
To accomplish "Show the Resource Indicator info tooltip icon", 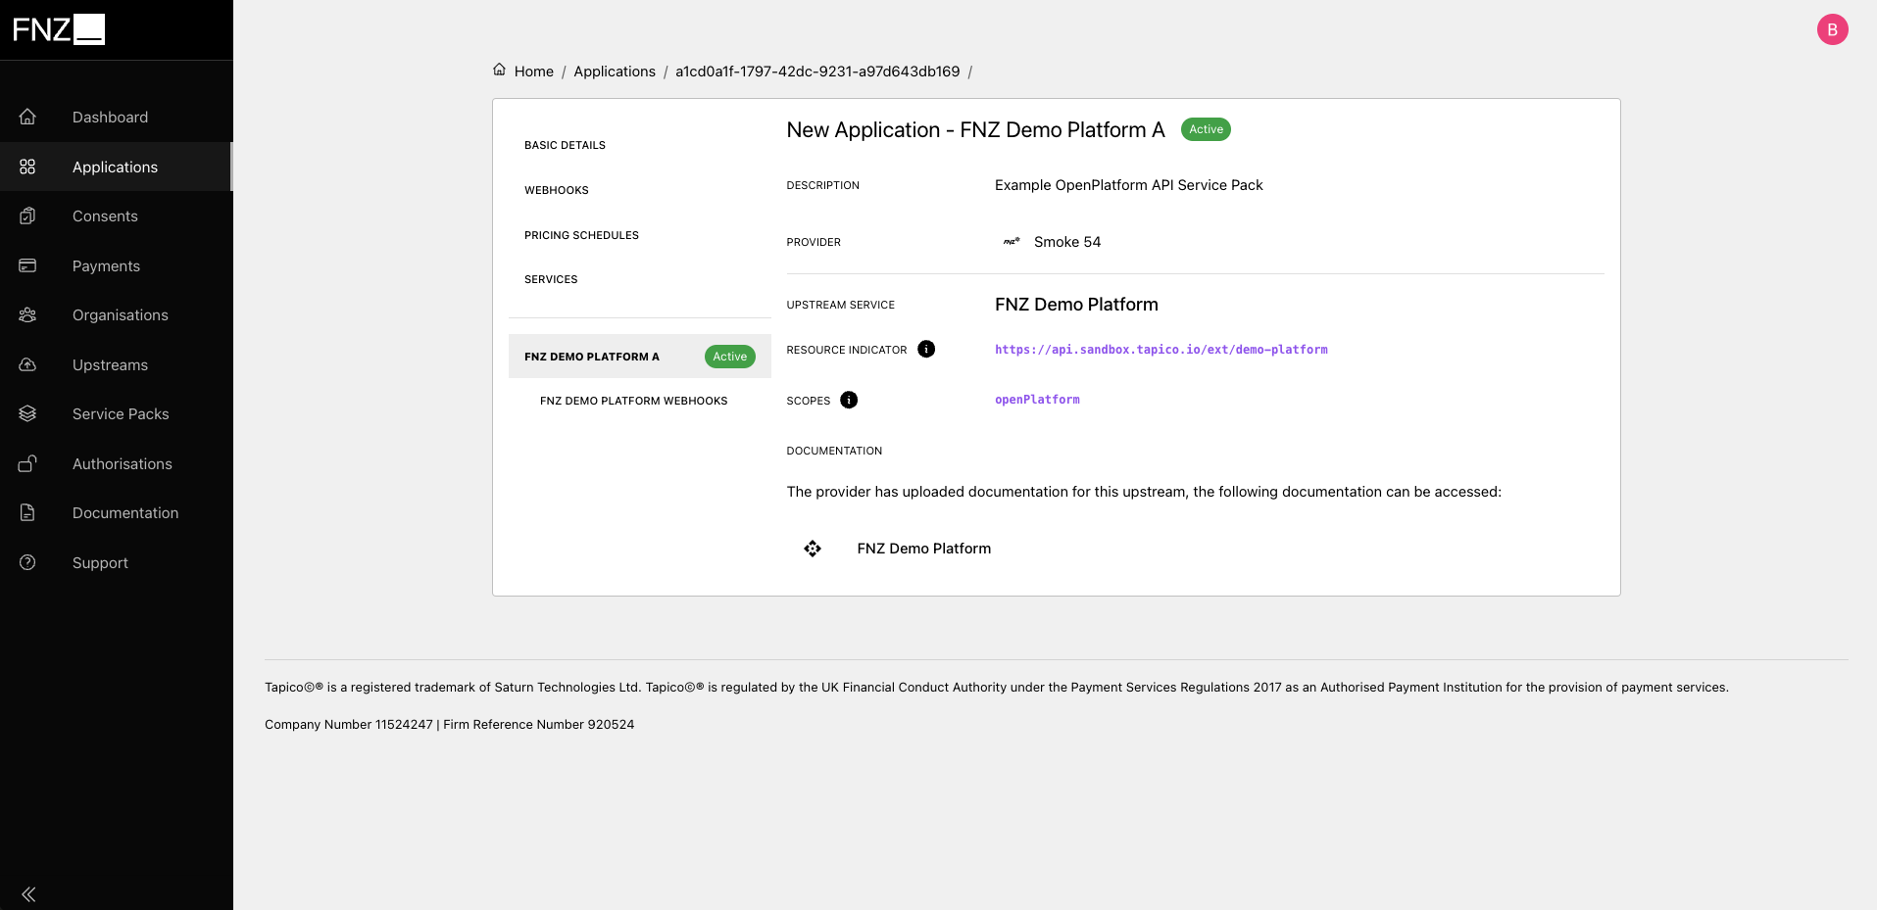I will 926,349.
